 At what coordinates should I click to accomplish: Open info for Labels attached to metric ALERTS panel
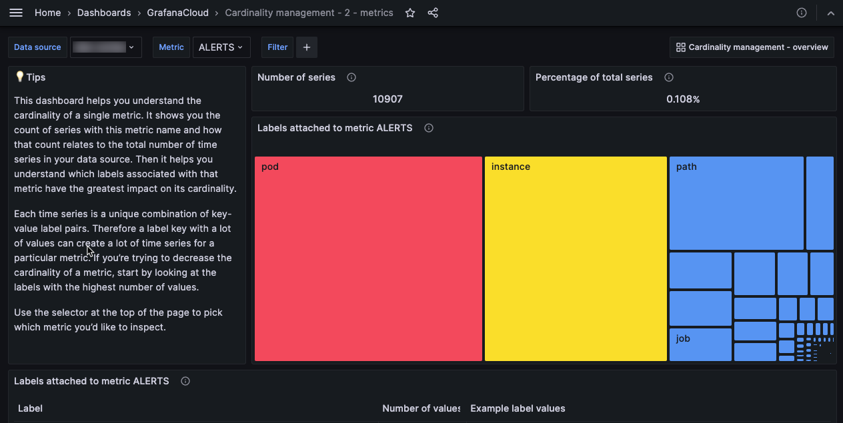429,127
